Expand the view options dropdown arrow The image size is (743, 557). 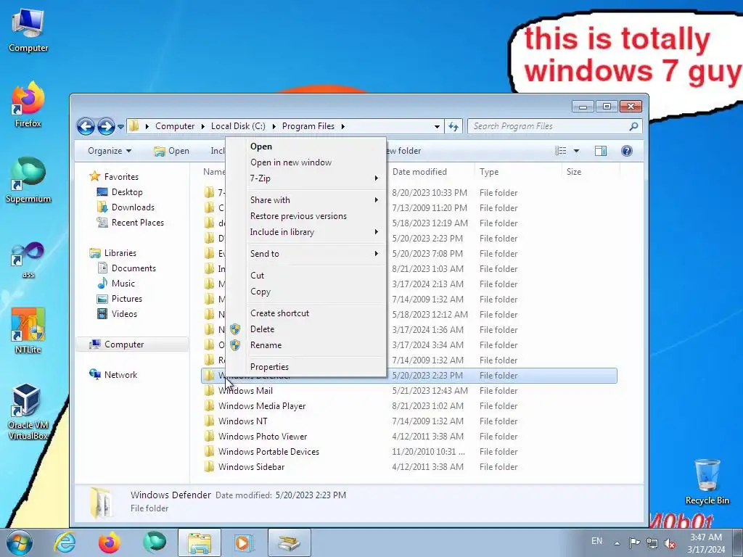tap(576, 151)
